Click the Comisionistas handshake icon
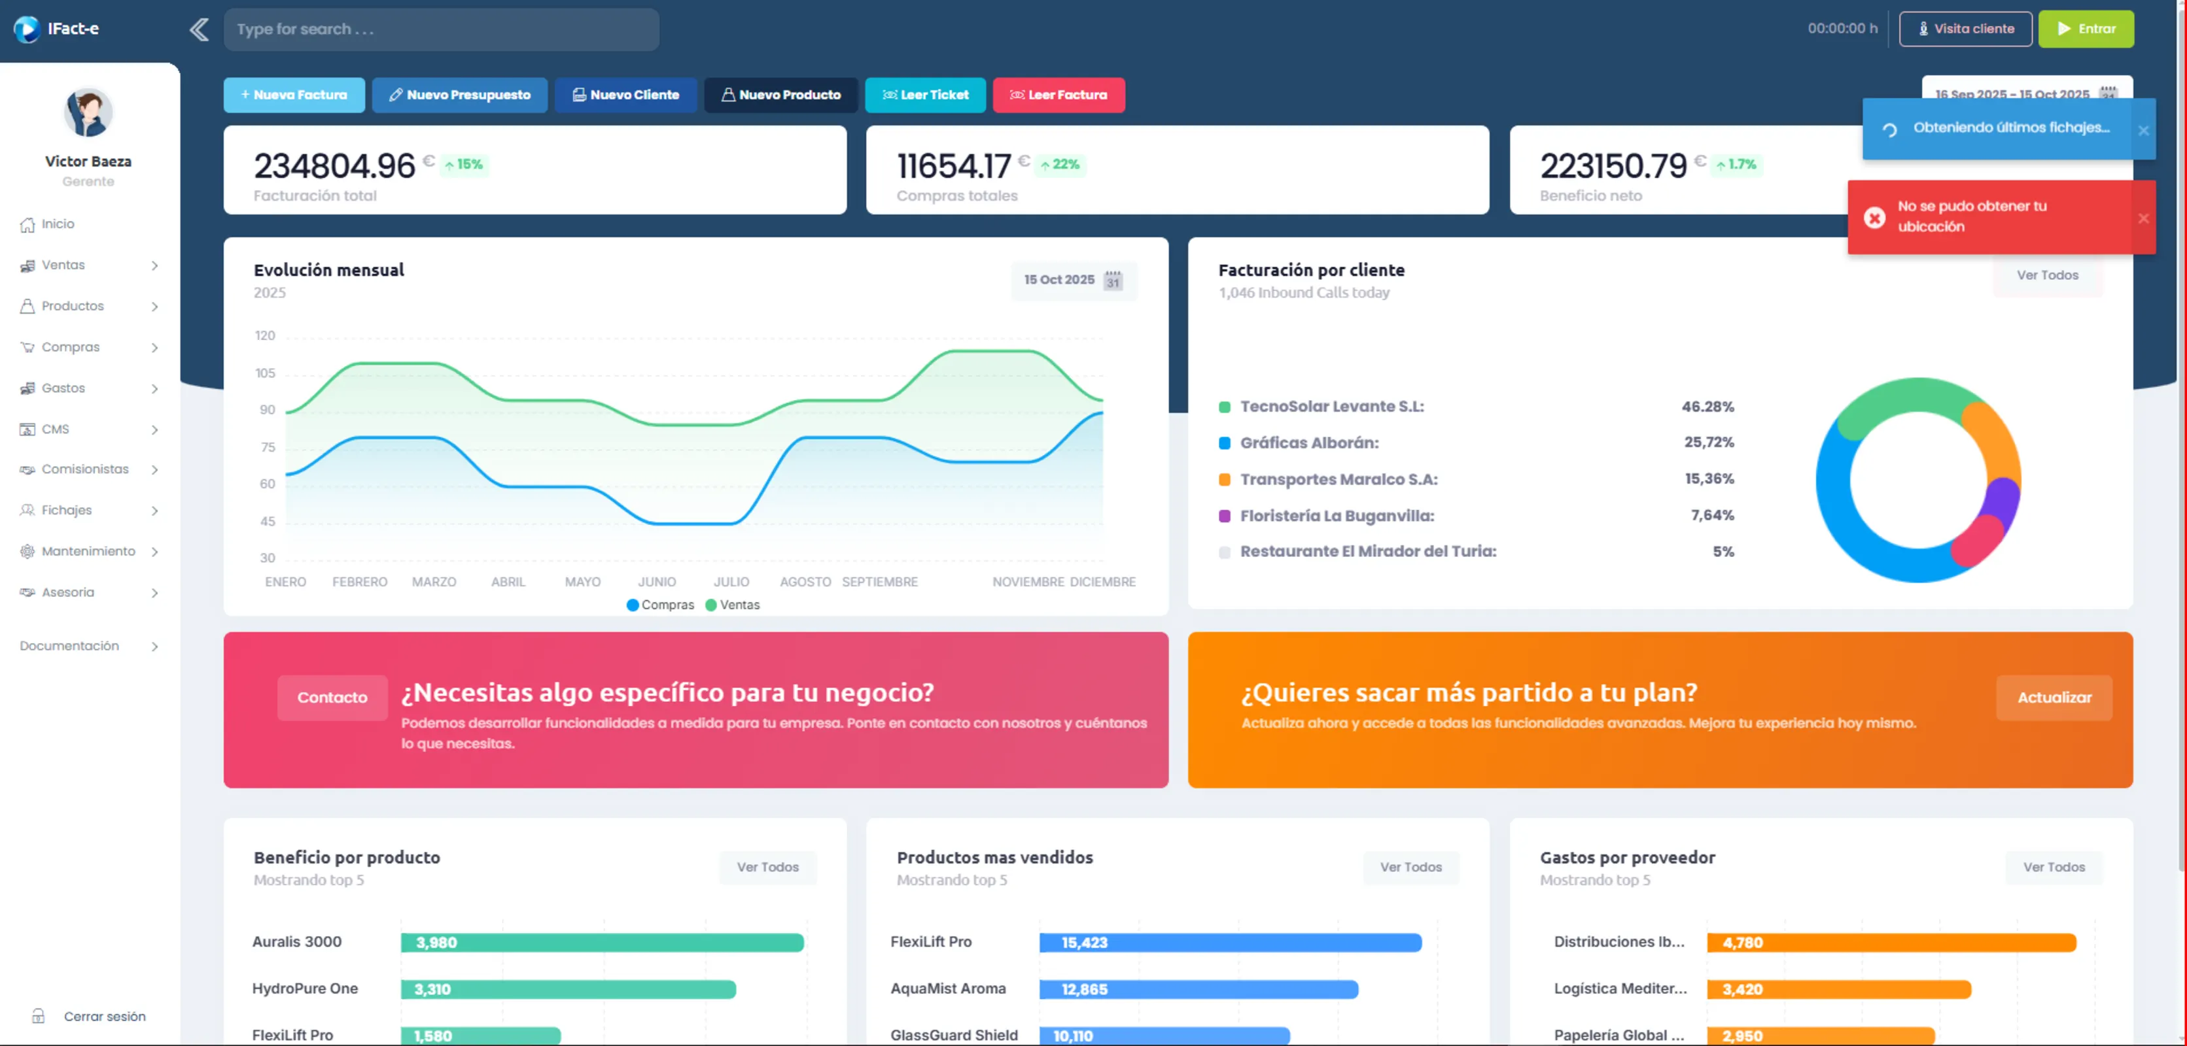 click(x=27, y=470)
